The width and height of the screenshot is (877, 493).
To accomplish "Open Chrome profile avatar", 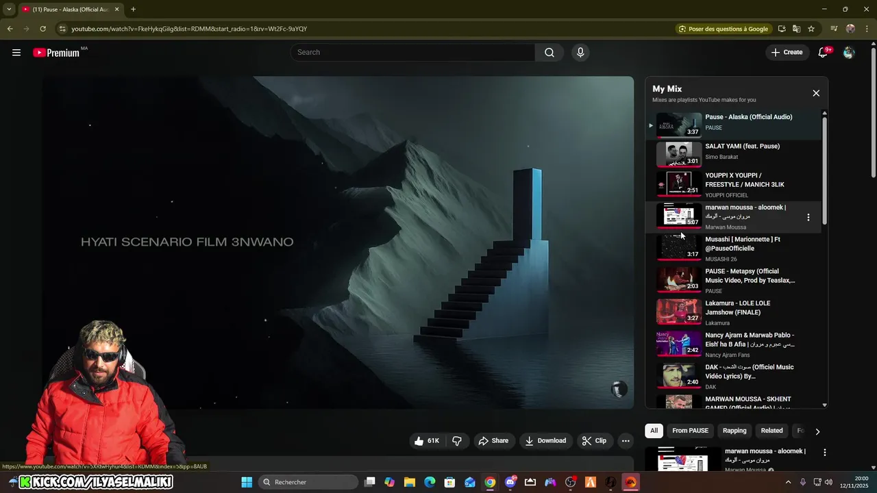I will (x=850, y=29).
